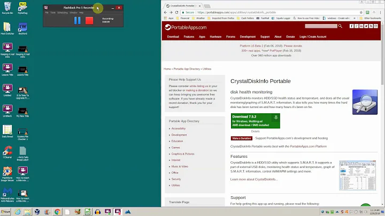Image resolution: width=385 pixels, height=216 pixels.
Task: Click Learn more about CrystalDiskInfo link
Action: coord(254,180)
